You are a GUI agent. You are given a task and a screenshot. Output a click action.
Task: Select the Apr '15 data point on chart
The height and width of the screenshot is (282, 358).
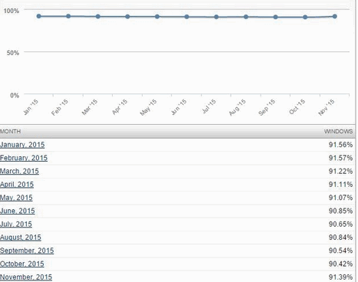(127, 17)
